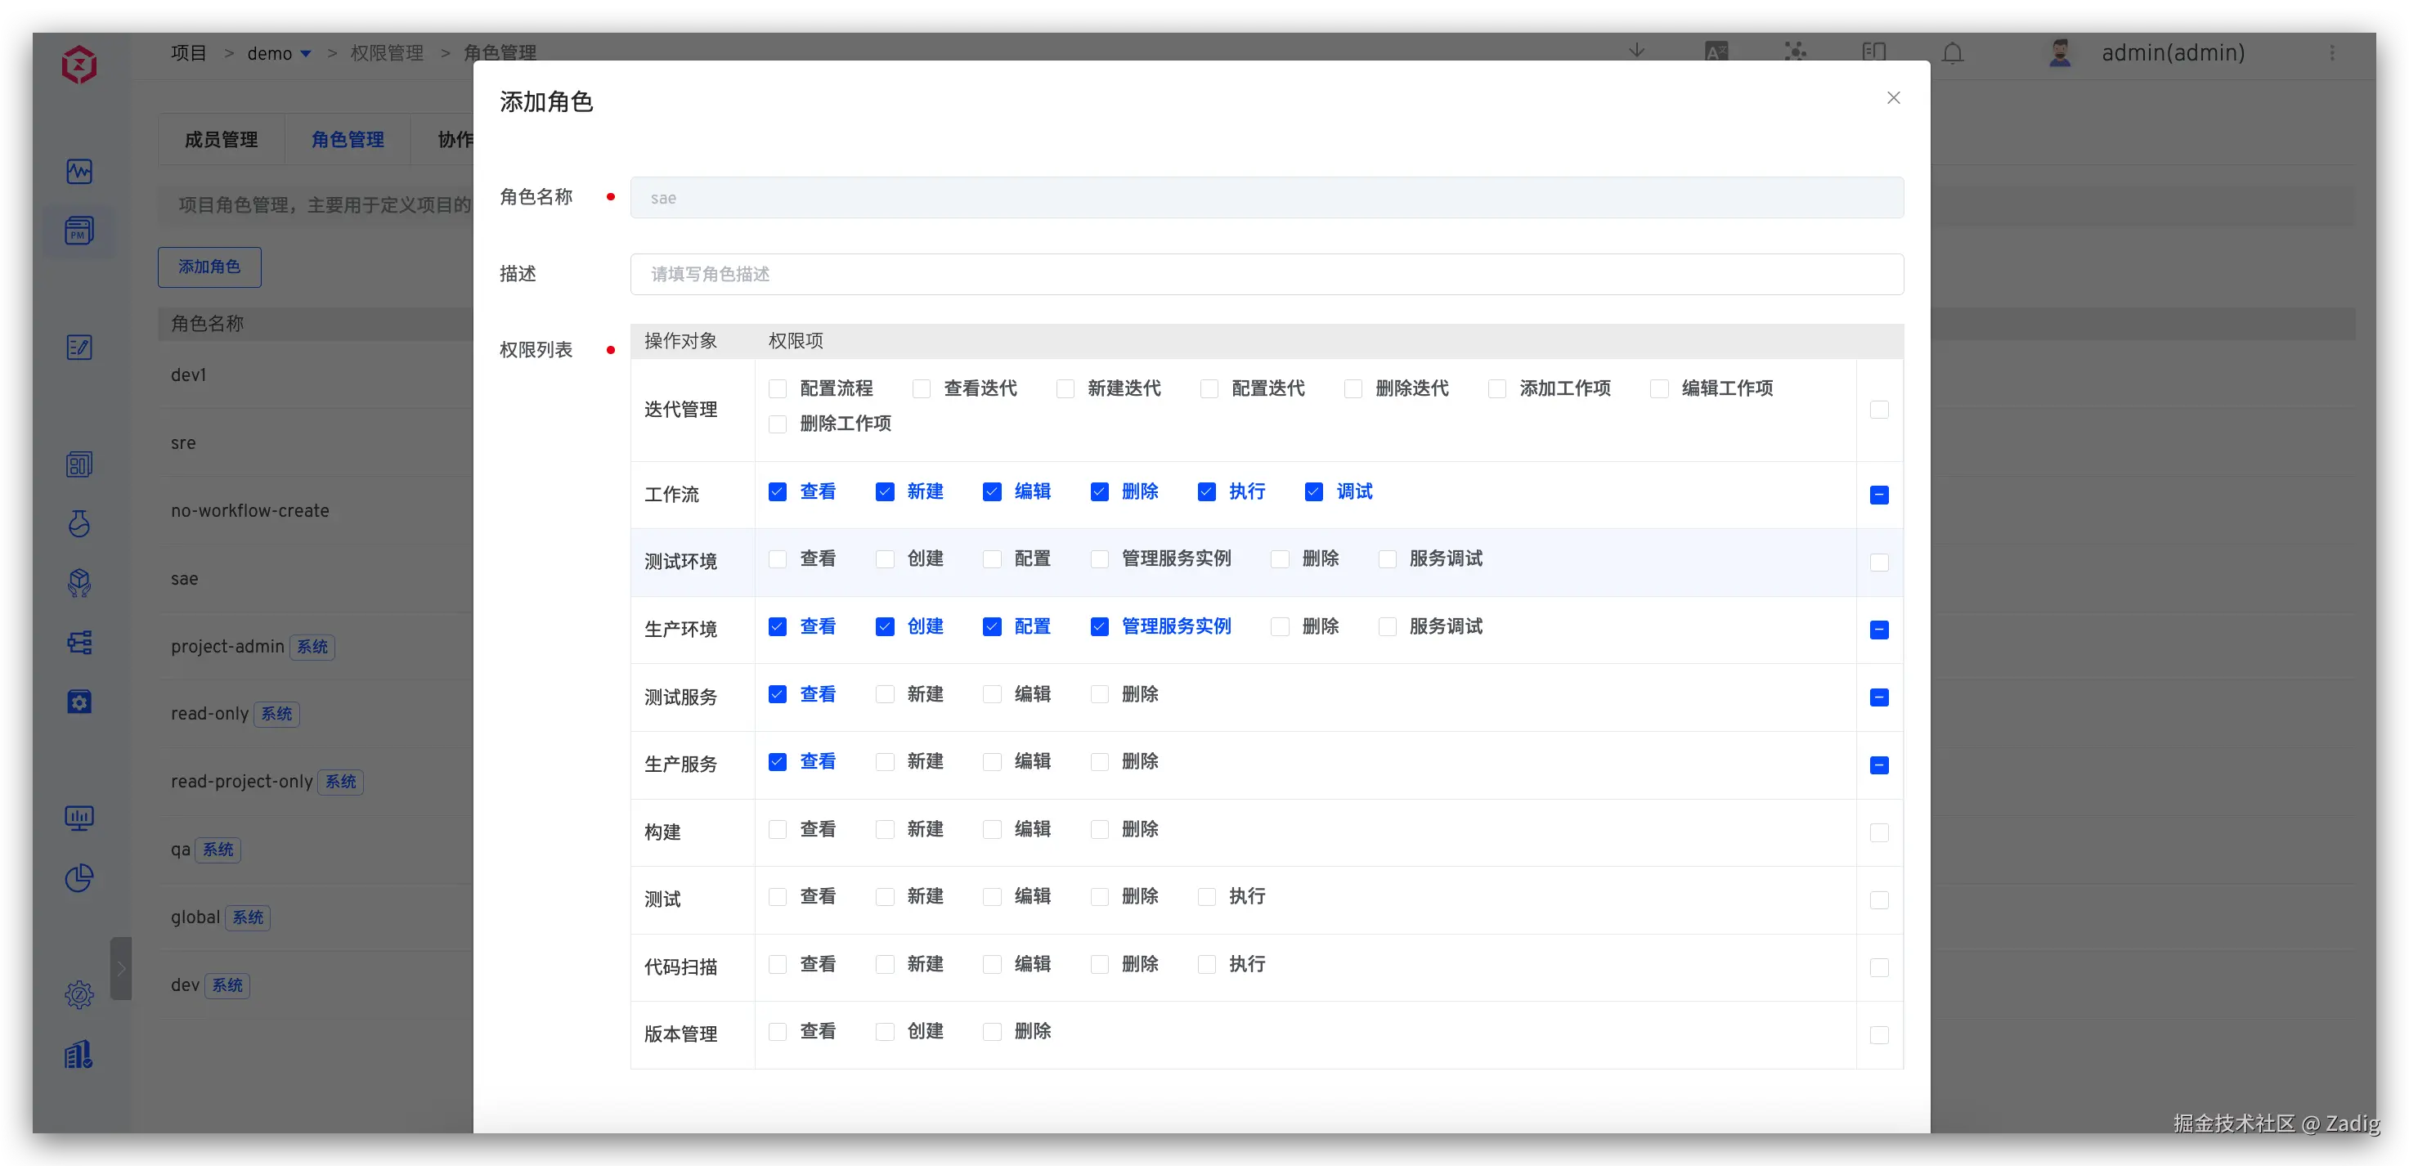Open the activity waveform sidebar icon

pos(79,171)
